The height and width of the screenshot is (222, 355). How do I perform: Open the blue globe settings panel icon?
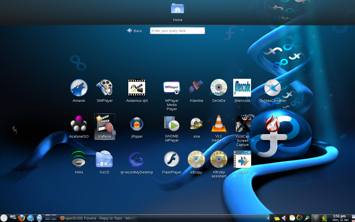pos(31,218)
